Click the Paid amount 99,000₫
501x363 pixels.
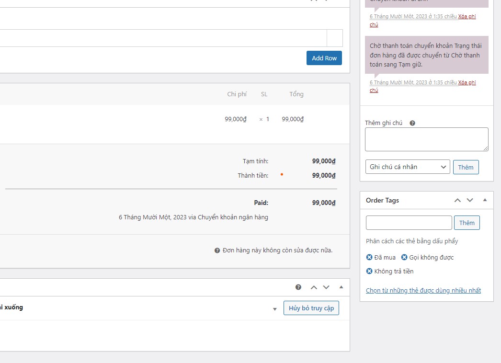pos(324,203)
